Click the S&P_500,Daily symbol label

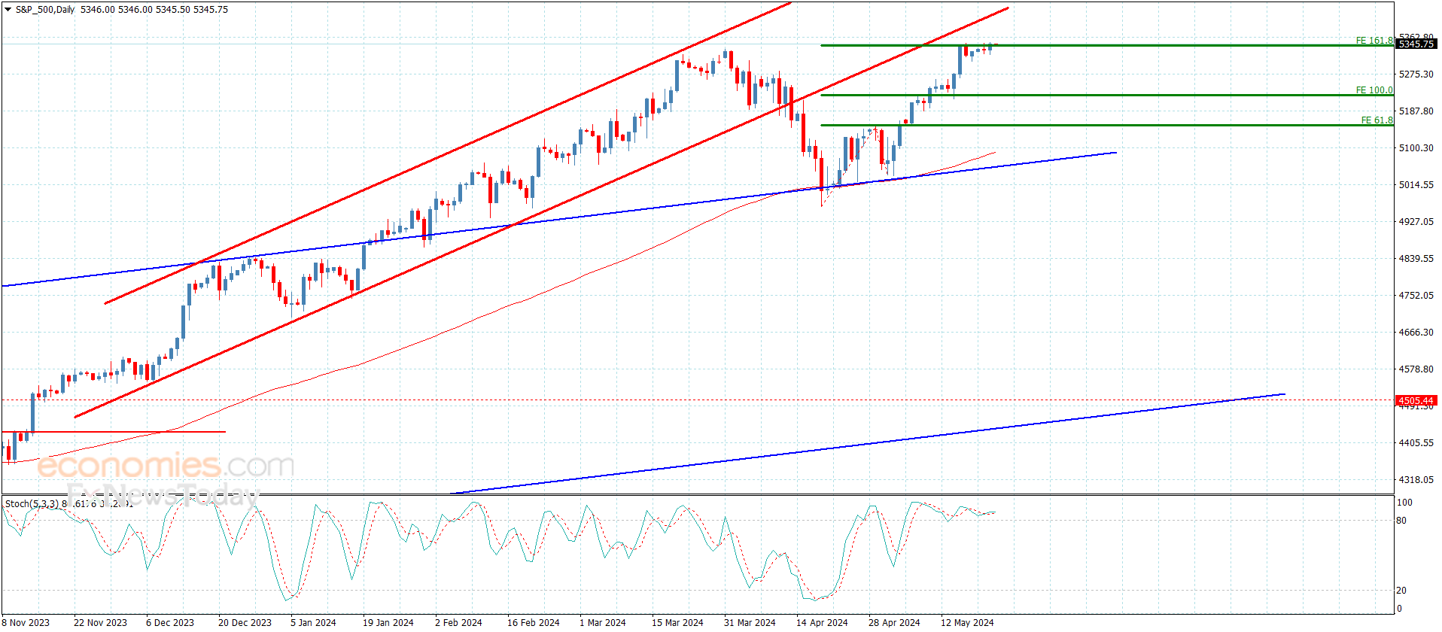[x=45, y=10]
